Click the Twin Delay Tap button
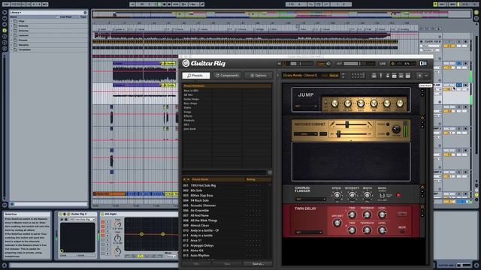This screenshot has height=270, width=481. [x=402, y=214]
